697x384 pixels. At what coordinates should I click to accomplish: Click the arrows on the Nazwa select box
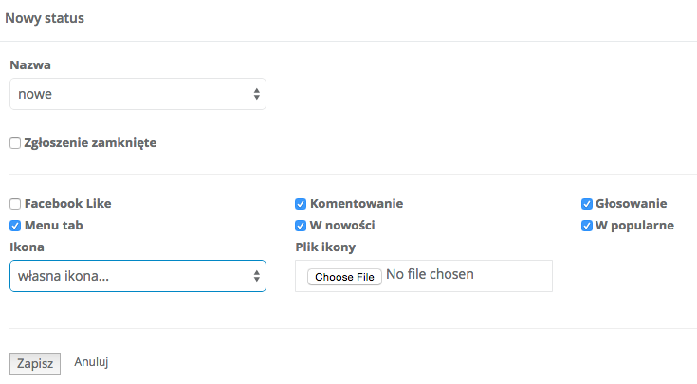(256, 94)
